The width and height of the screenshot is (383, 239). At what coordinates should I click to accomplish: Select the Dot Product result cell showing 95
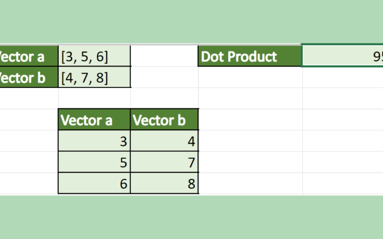click(x=343, y=56)
